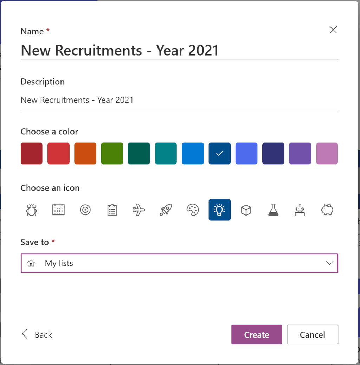Choose the cube icon

pos(246,210)
